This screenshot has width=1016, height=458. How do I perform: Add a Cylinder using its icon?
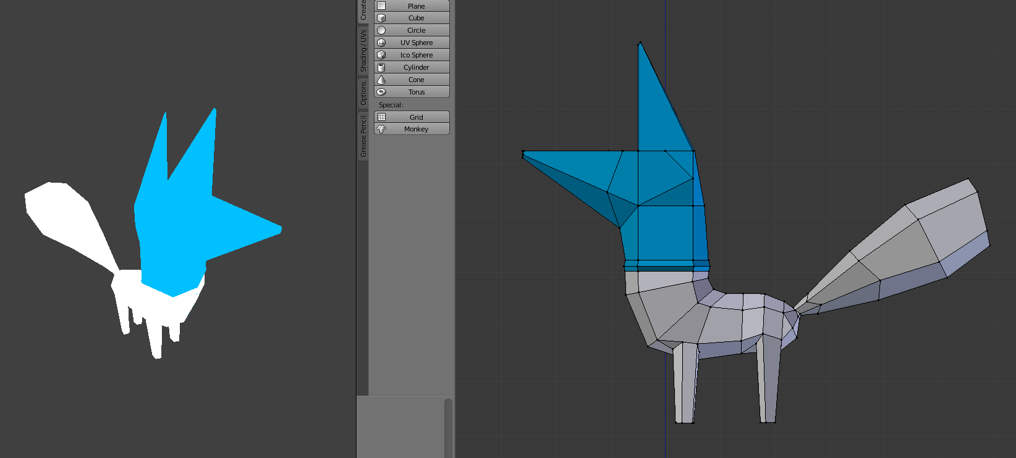pyautogui.click(x=381, y=67)
